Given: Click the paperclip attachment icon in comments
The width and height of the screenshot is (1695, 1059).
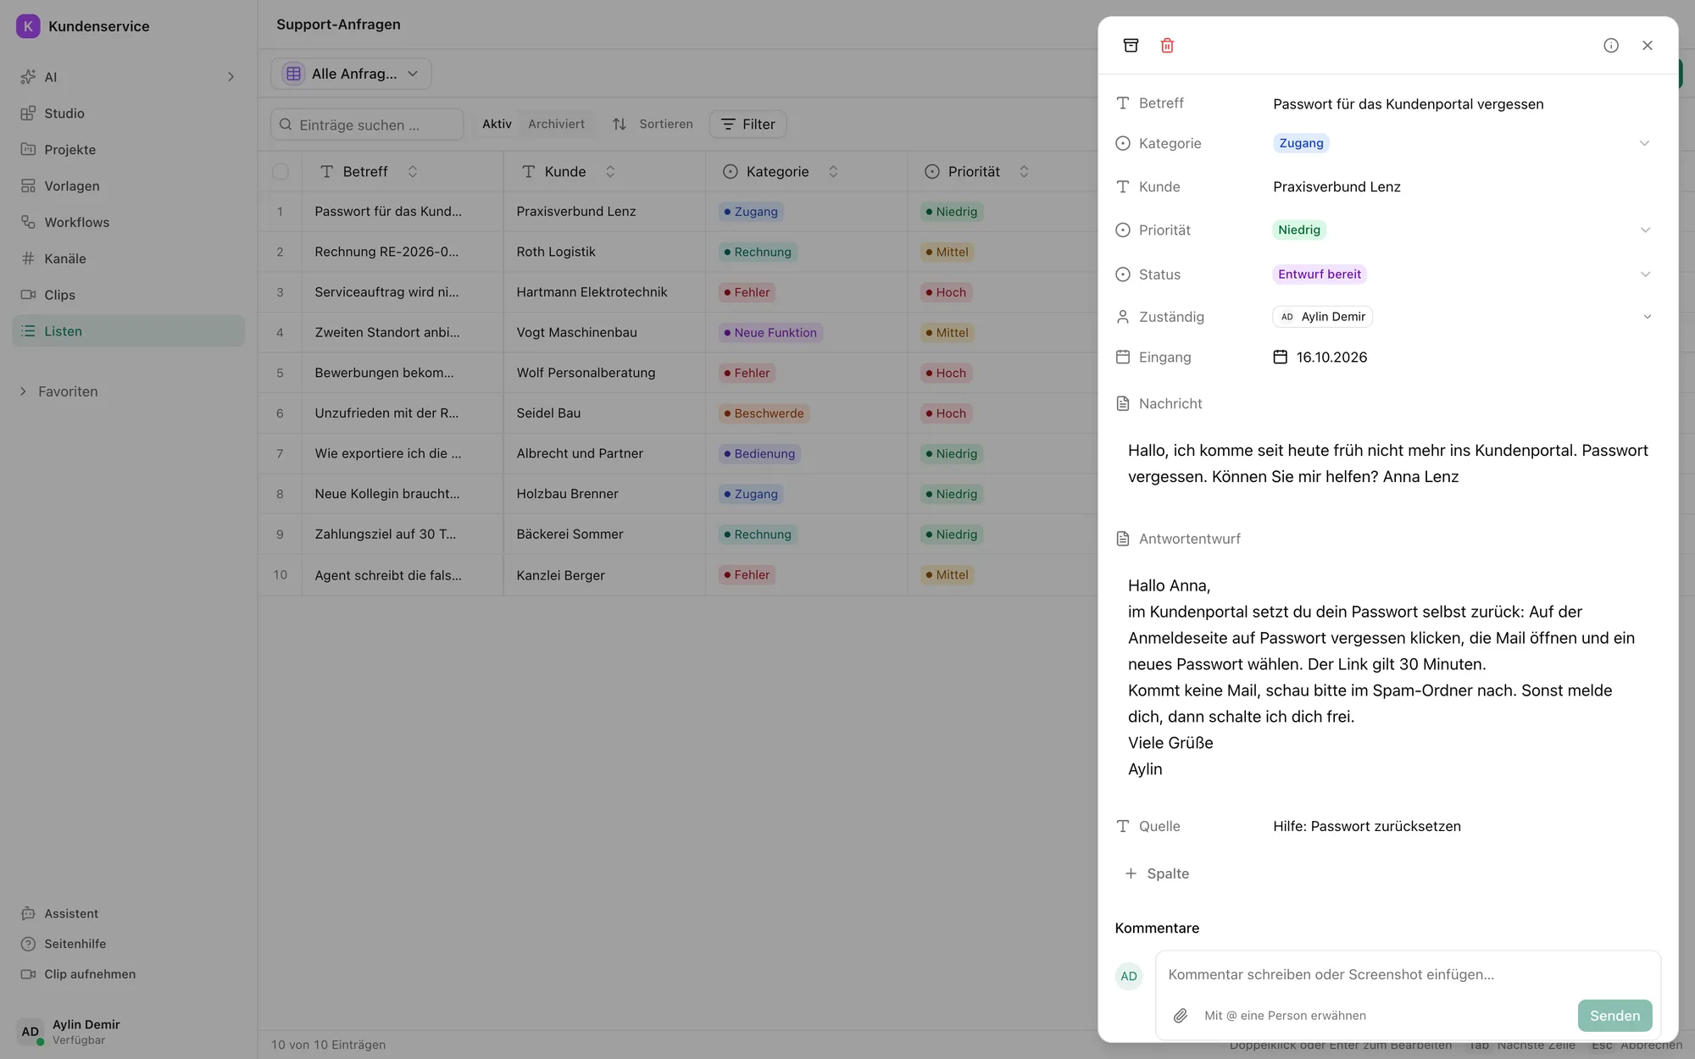Looking at the screenshot, I should pyautogui.click(x=1180, y=1015).
